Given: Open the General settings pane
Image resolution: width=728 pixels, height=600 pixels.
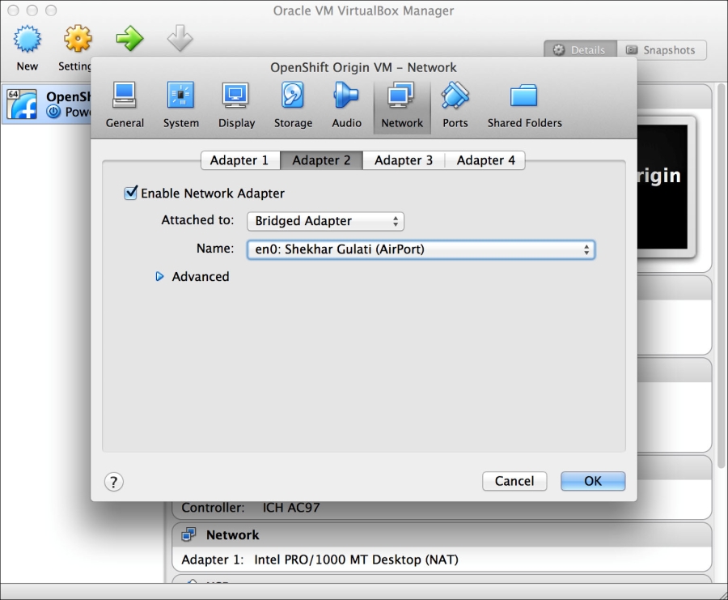Looking at the screenshot, I should click(x=125, y=105).
